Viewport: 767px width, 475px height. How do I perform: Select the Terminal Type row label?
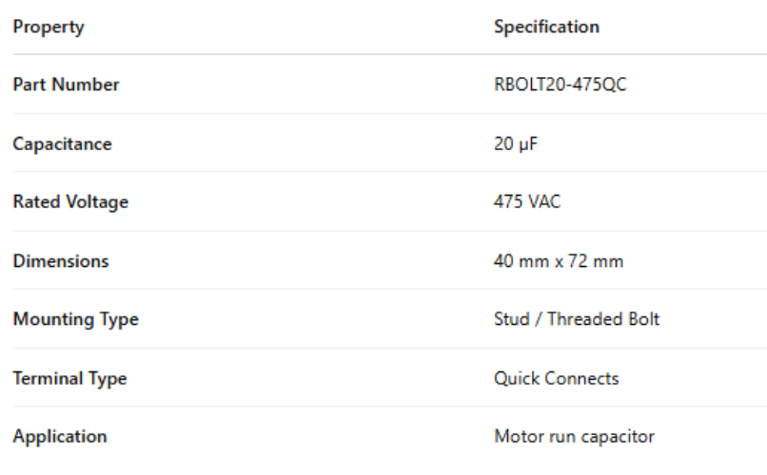pos(69,379)
